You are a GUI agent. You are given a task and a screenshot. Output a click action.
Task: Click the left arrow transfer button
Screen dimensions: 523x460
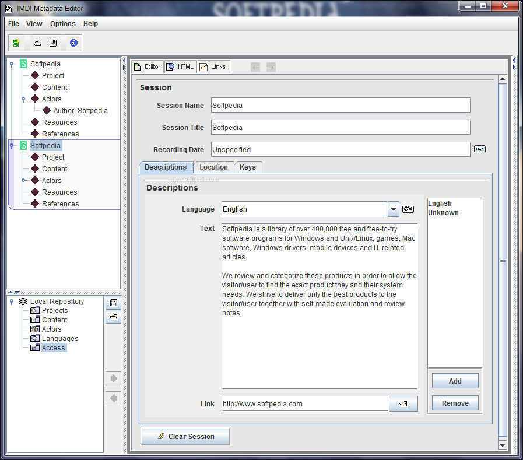tap(114, 398)
